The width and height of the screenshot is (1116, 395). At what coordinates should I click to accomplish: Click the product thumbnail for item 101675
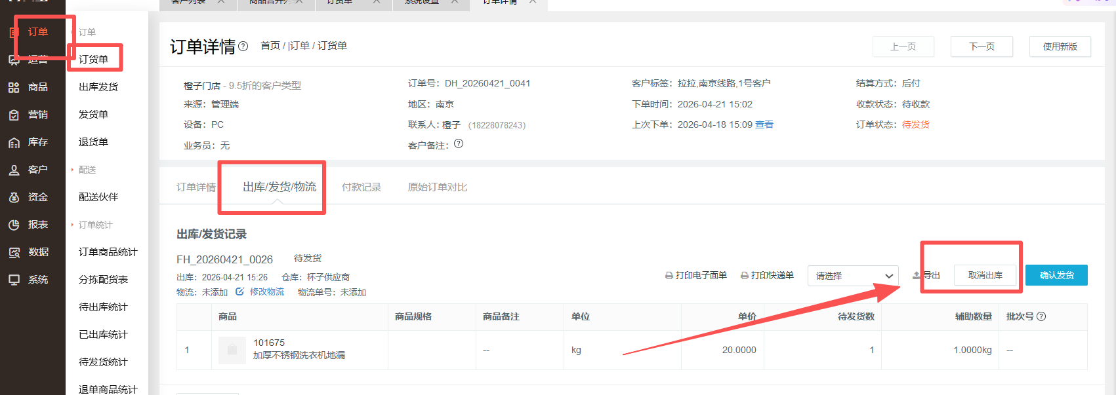click(232, 350)
